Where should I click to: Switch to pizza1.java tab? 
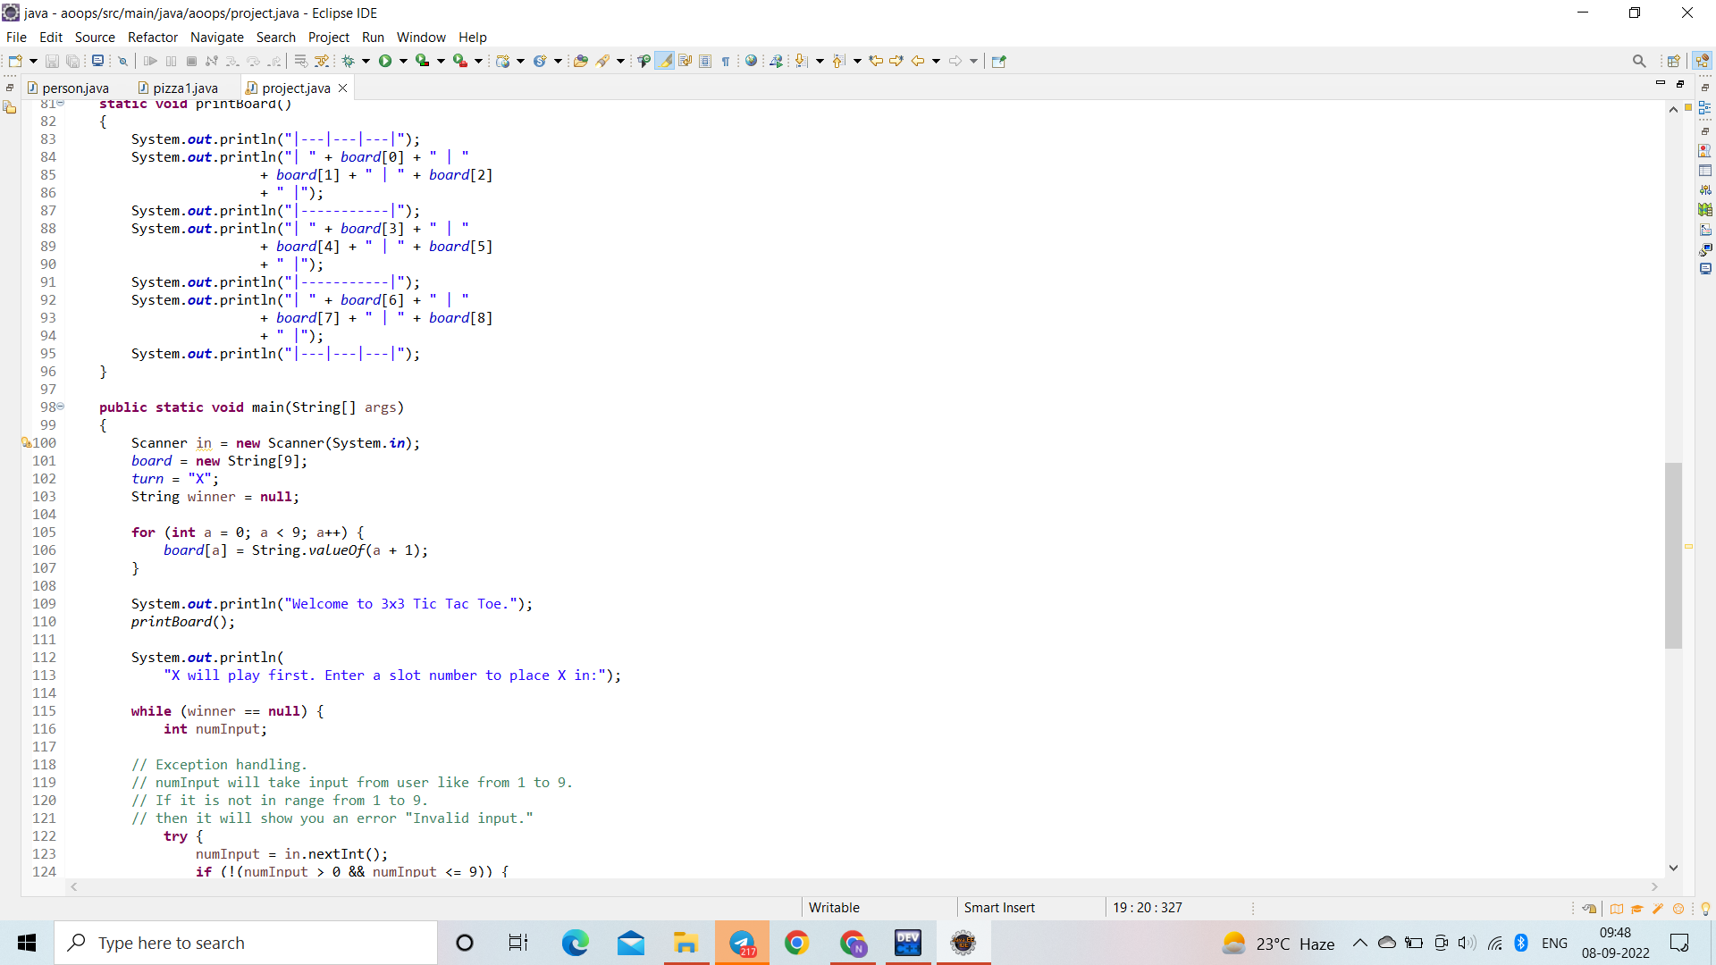click(185, 88)
